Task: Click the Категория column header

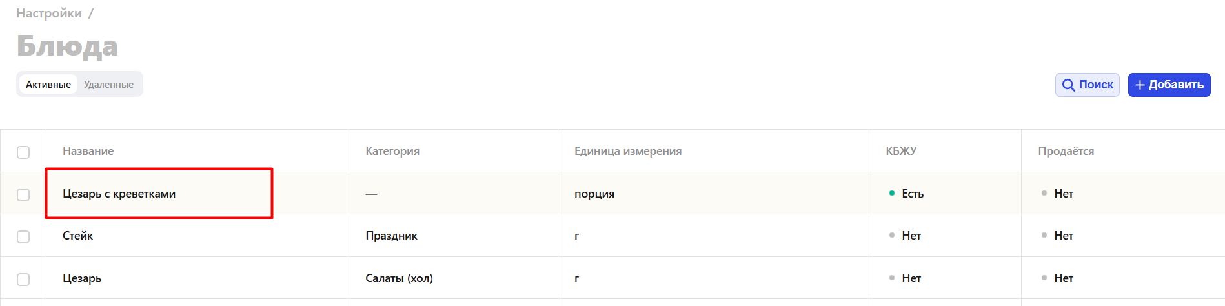Action: [392, 151]
